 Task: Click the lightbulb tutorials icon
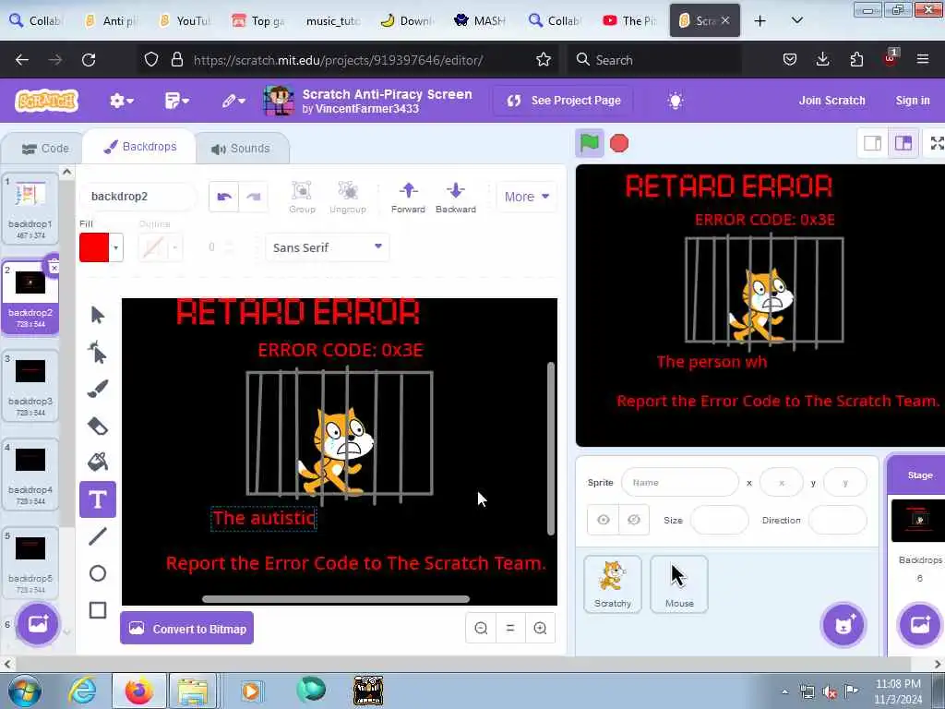(675, 101)
